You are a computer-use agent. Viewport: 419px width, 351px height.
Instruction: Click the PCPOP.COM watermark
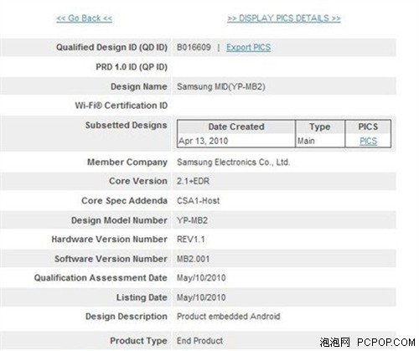[x=386, y=342]
